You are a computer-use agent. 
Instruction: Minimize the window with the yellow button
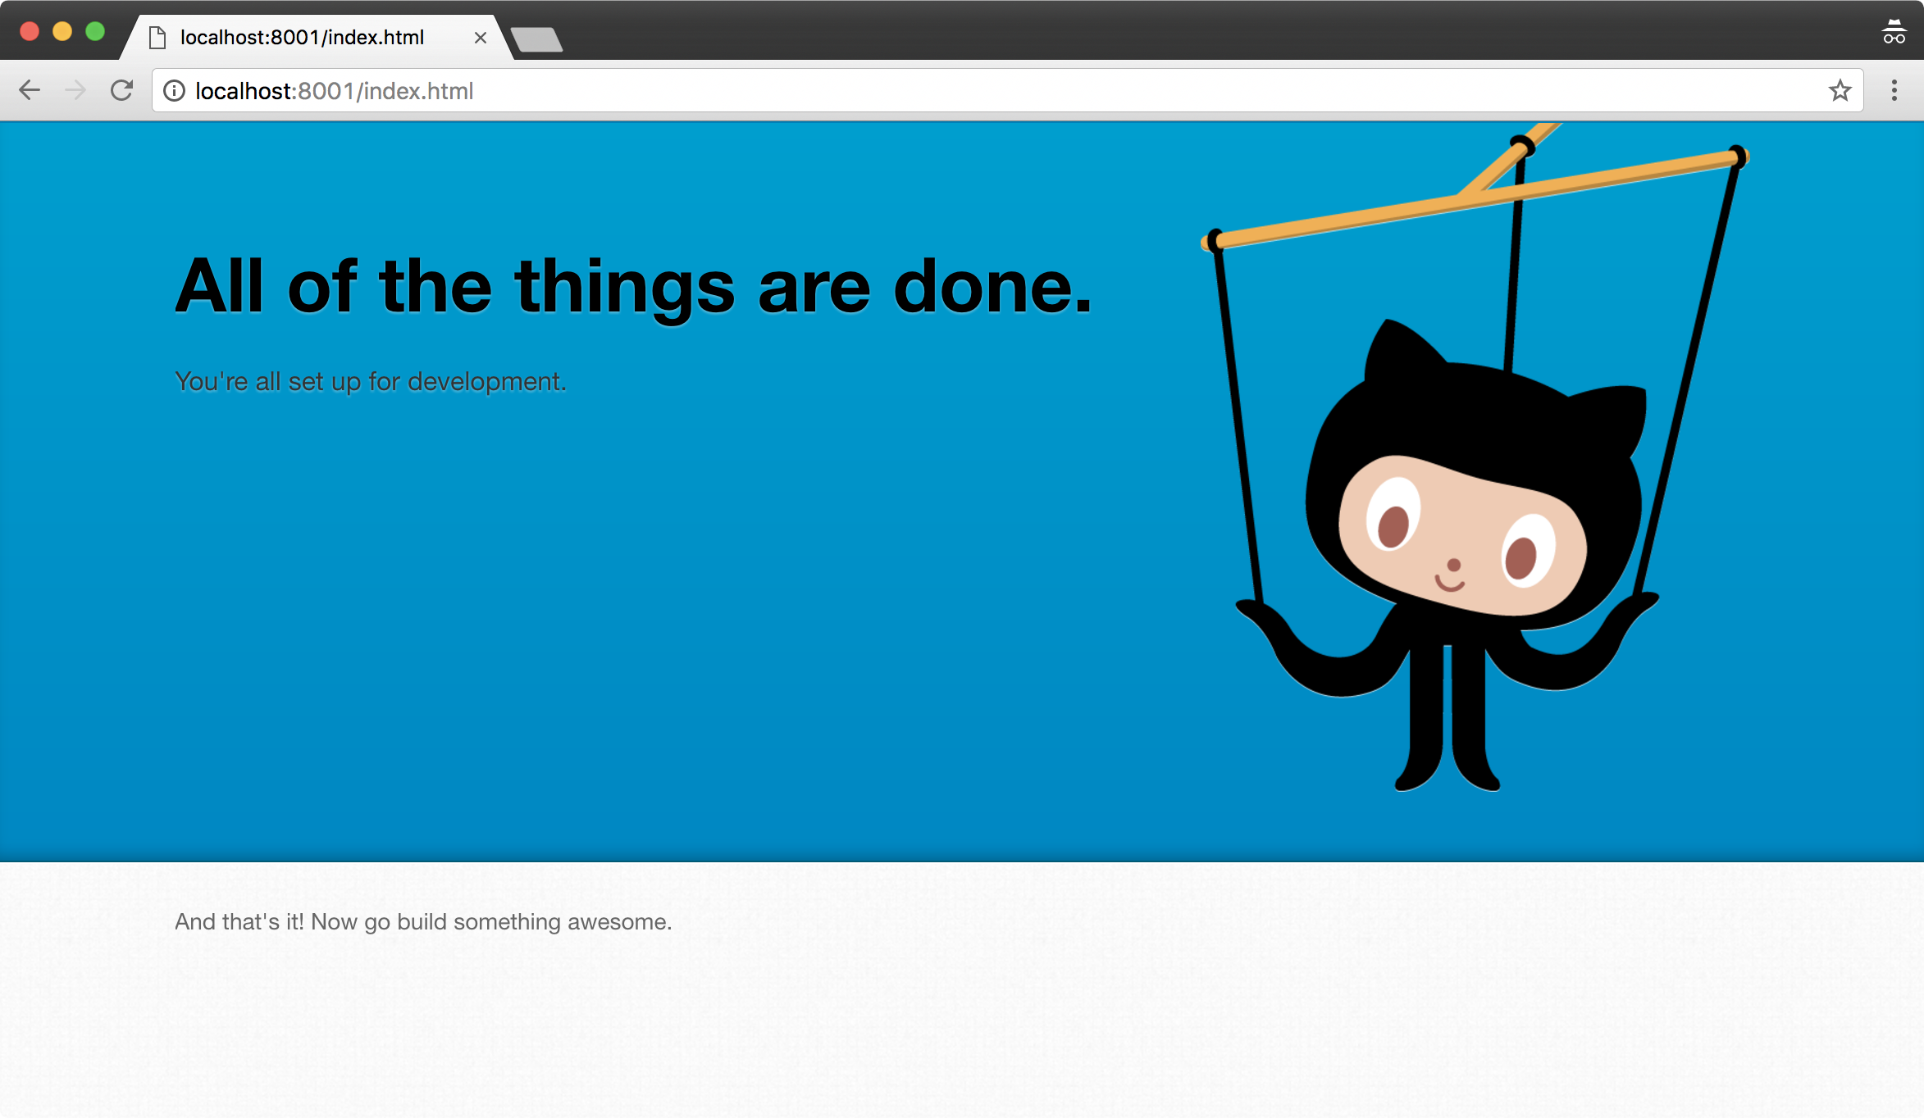62,31
